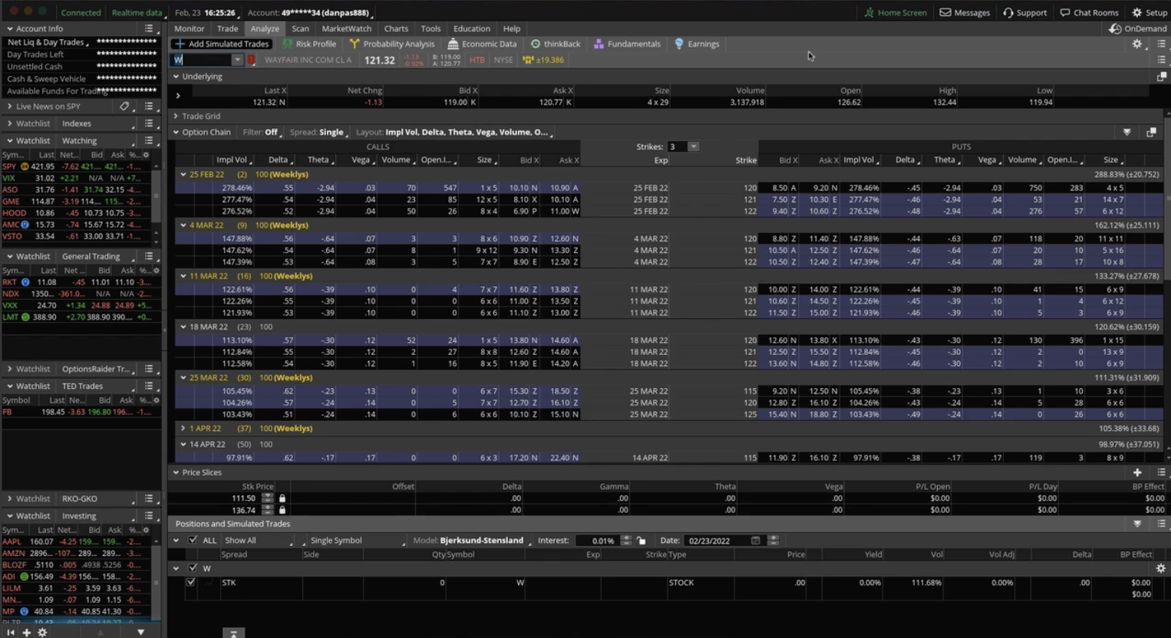Open Earnings lightbulb icon
This screenshot has width=1171, height=638.
click(679, 44)
